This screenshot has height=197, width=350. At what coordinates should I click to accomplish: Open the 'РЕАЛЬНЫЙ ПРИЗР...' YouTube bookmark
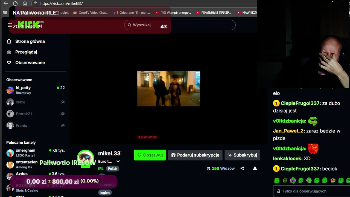click(x=214, y=13)
